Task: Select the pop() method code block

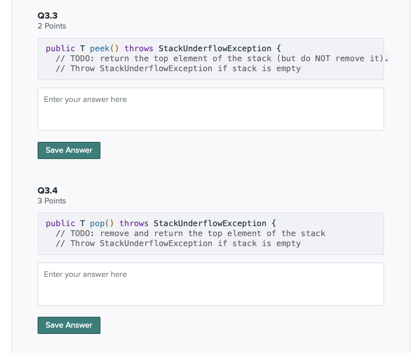Action: [x=210, y=233]
